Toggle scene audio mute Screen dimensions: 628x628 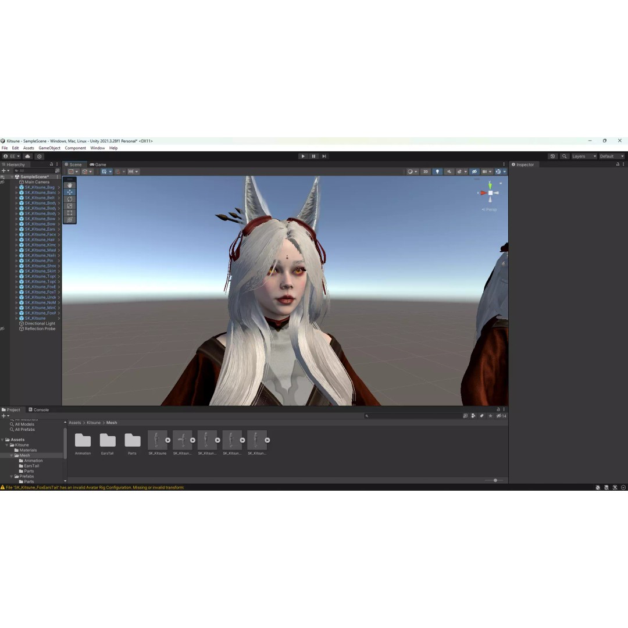tap(449, 172)
